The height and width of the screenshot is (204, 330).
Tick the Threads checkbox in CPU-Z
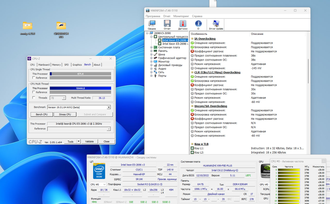click(34, 98)
